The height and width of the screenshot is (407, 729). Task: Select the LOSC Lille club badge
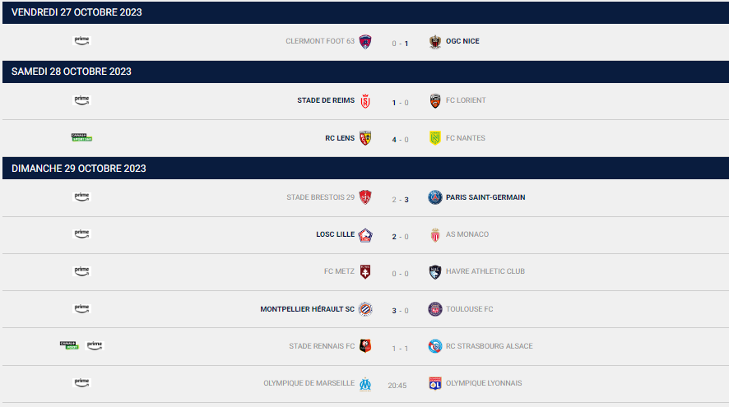tap(365, 235)
